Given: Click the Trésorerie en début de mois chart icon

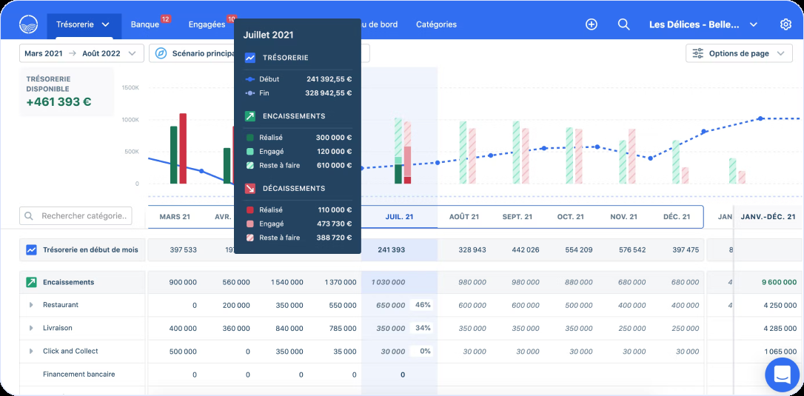Looking at the screenshot, I should pos(32,249).
